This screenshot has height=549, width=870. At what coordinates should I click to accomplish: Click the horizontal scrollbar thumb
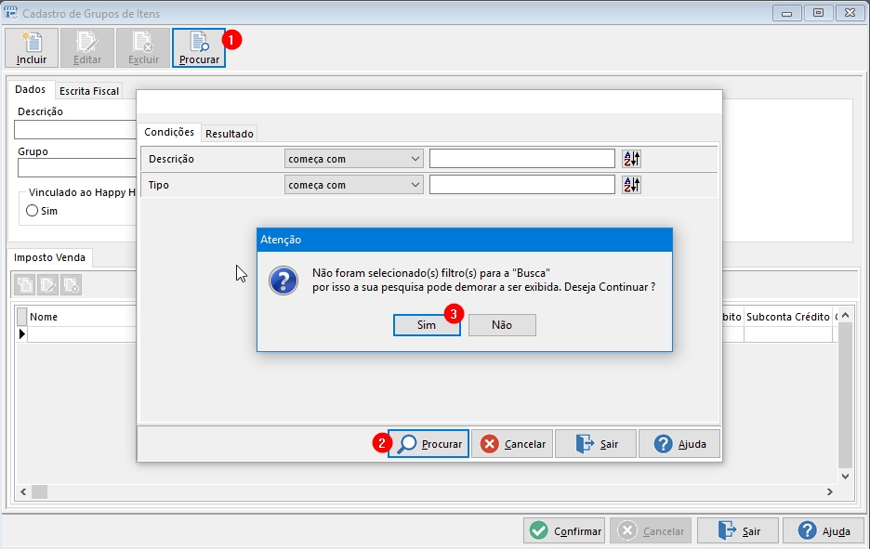coord(39,492)
